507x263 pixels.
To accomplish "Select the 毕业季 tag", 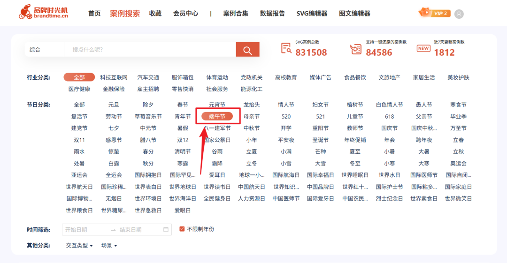I will [459, 116].
